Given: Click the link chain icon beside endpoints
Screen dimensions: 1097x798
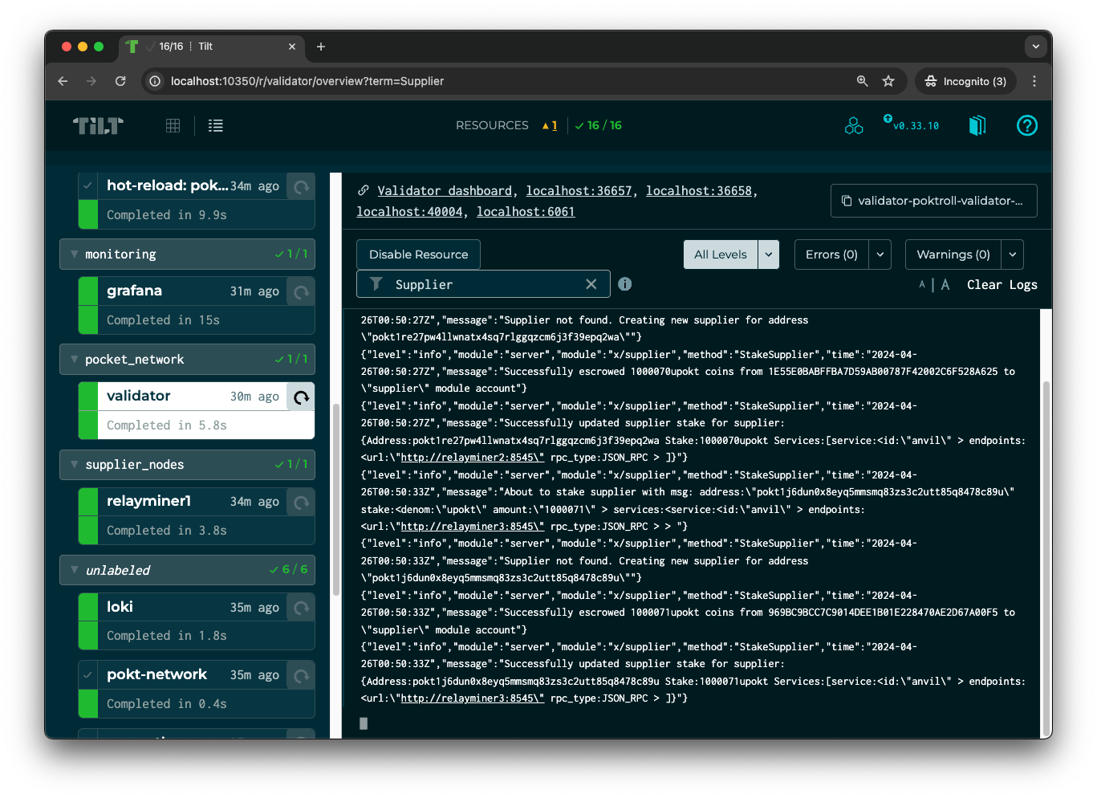Looking at the screenshot, I should click(x=364, y=190).
